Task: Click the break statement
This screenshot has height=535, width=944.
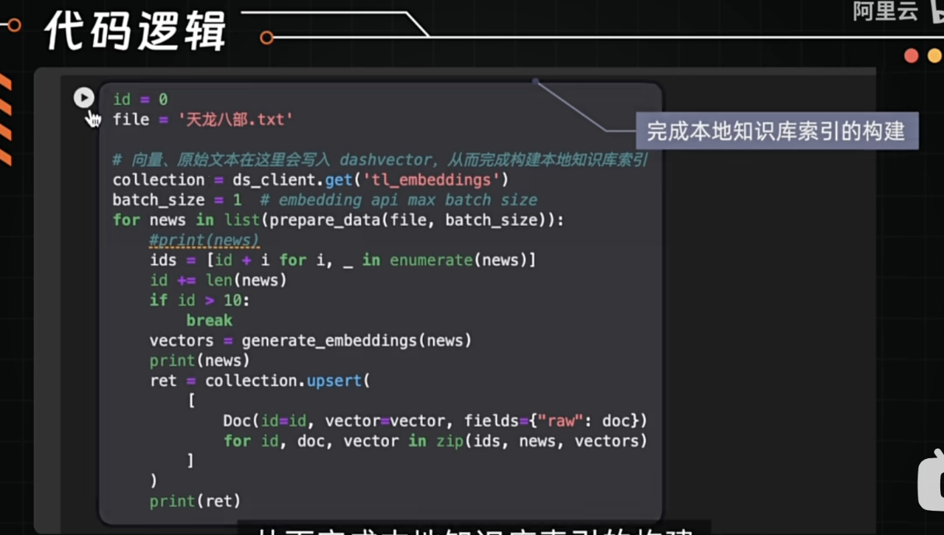Action: pos(209,320)
